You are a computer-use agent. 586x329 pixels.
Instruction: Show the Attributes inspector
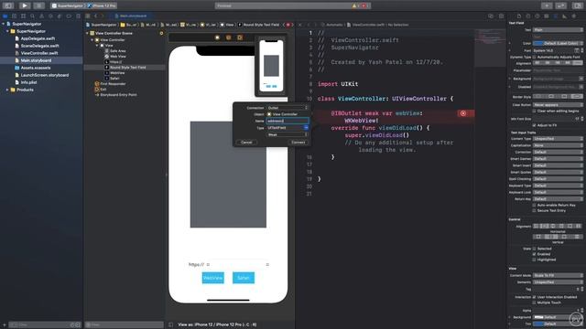click(556, 16)
